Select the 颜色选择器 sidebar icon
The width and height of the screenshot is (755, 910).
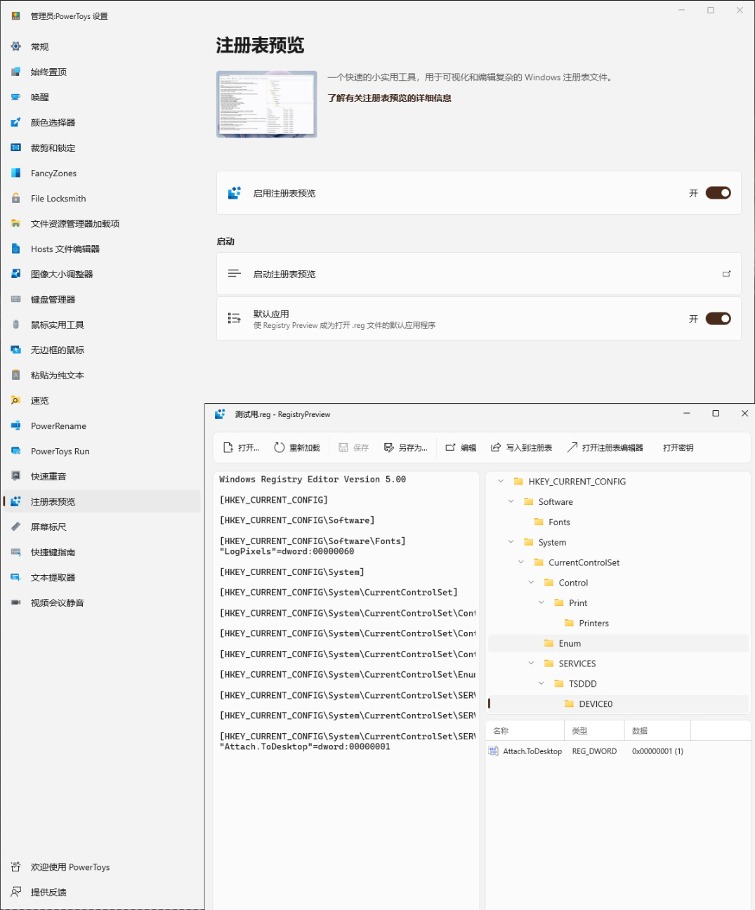(15, 122)
